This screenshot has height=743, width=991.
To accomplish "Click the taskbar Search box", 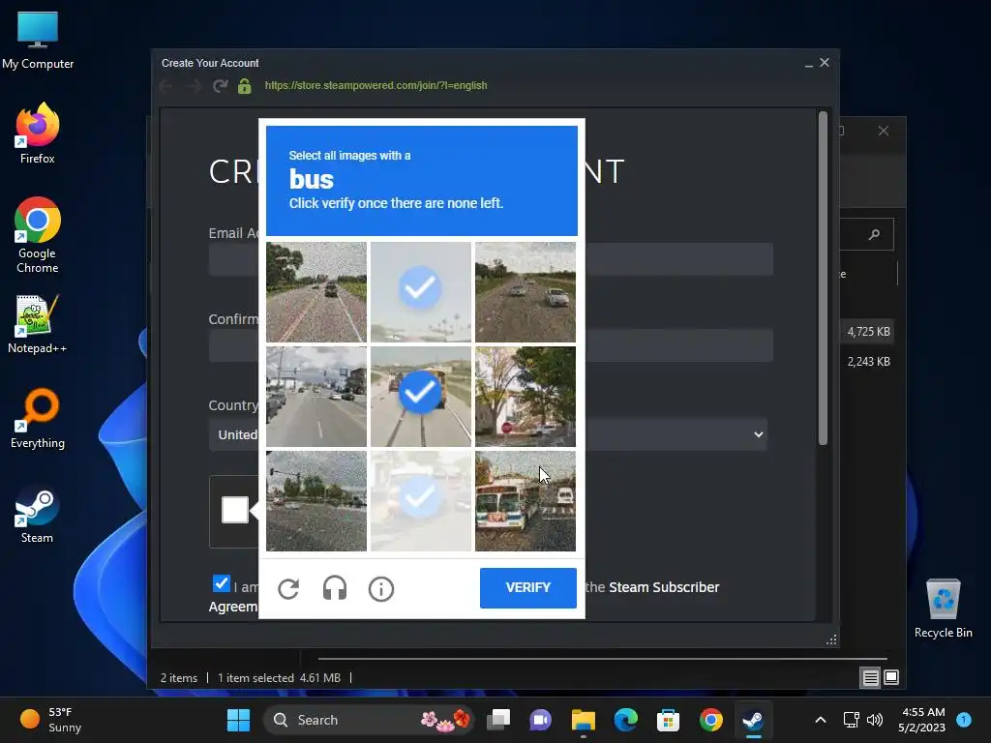I will tap(369, 720).
